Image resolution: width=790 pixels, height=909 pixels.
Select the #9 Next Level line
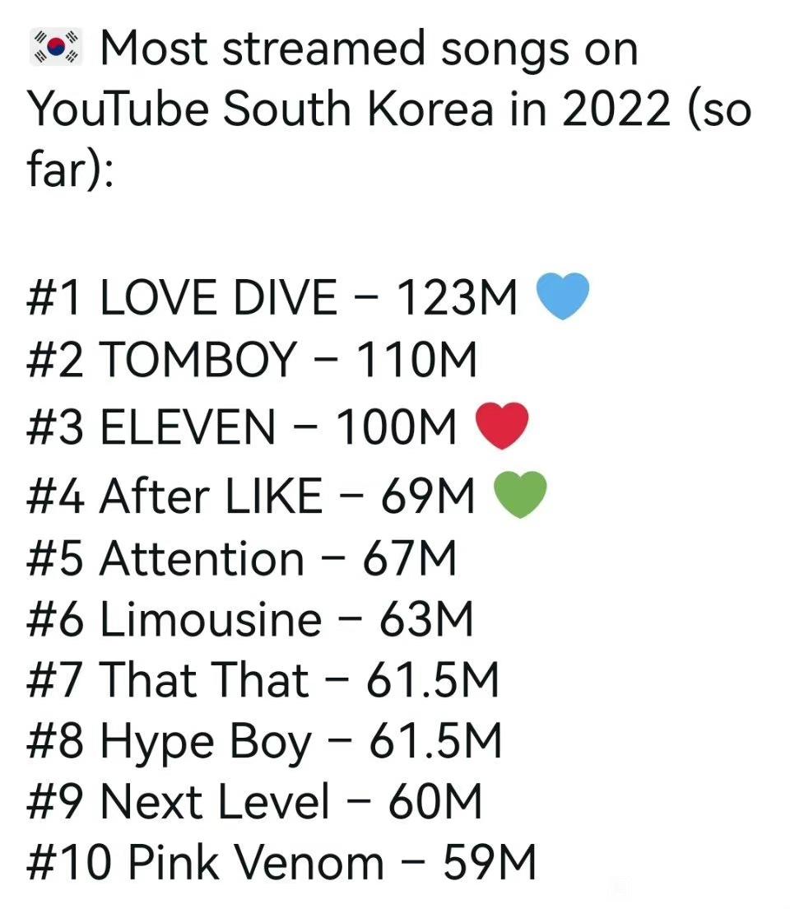pos(254,802)
